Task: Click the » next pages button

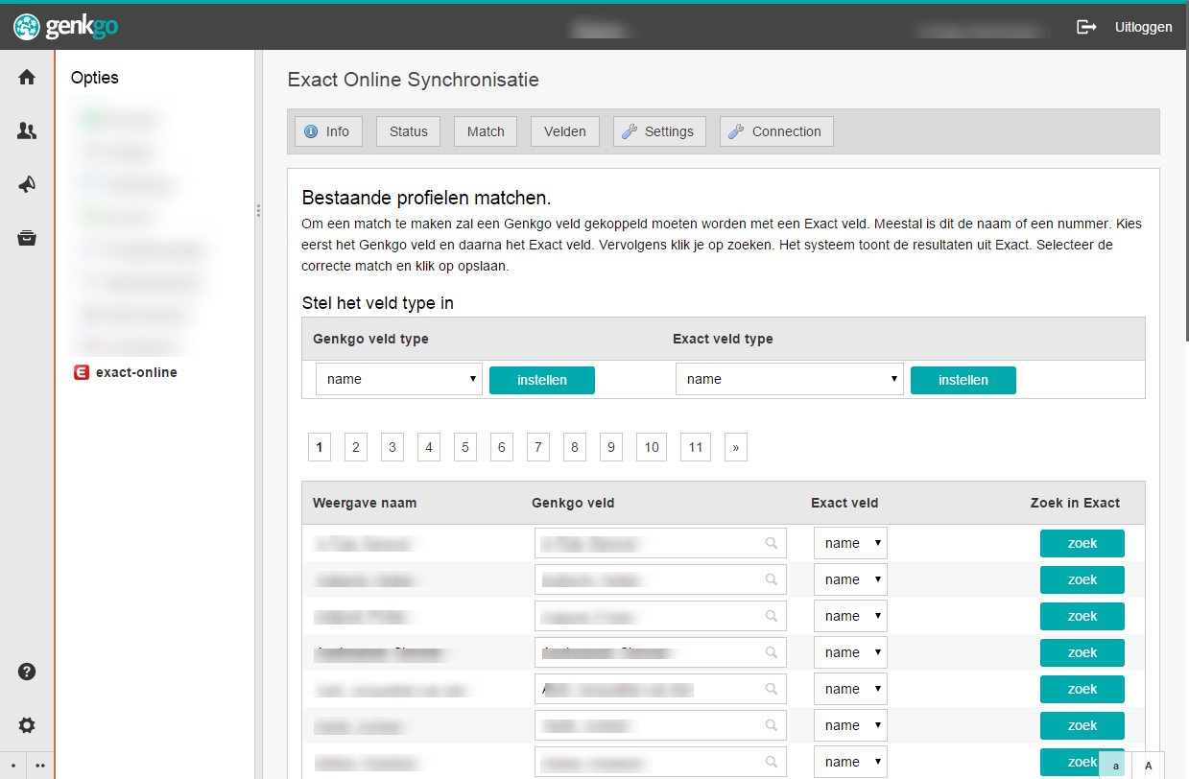Action: coord(736,447)
